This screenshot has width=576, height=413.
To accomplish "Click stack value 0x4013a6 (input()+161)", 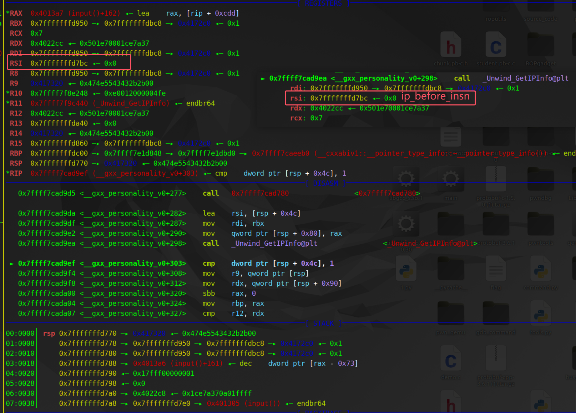I will (178, 363).
